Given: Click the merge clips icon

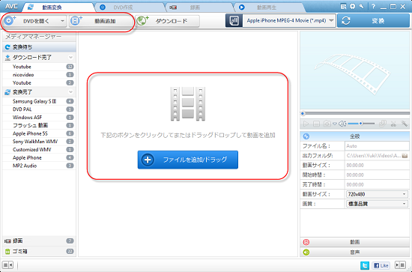Looking at the screenshot, I should [x=383, y=124].
